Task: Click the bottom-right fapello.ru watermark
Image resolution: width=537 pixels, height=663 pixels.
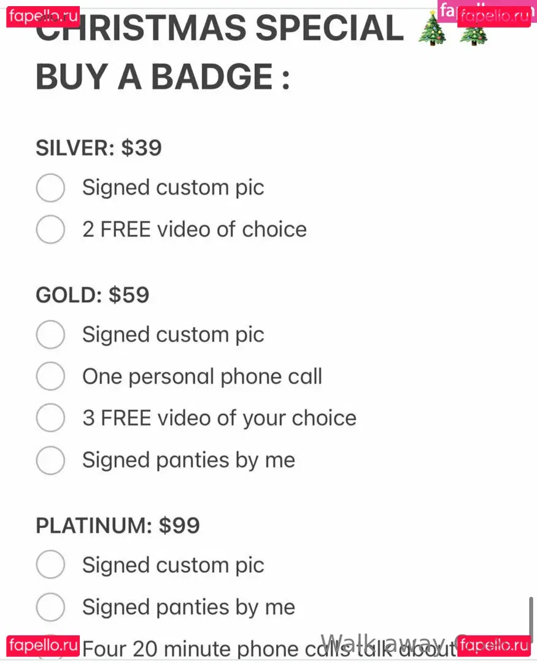Action: (494, 646)
